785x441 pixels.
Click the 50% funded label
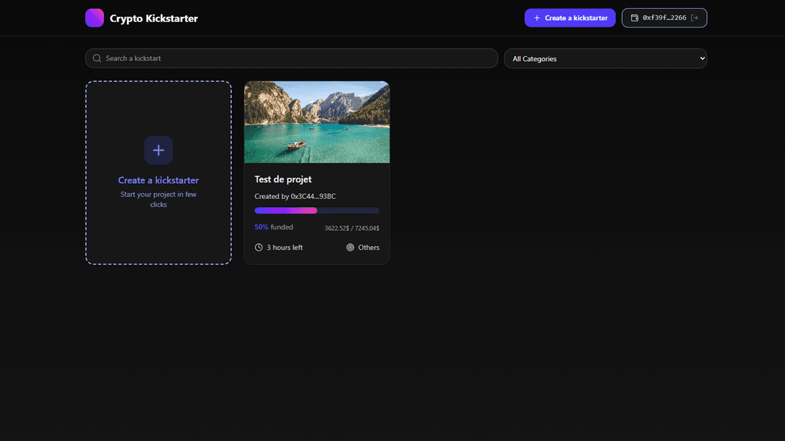click(273, 227)
